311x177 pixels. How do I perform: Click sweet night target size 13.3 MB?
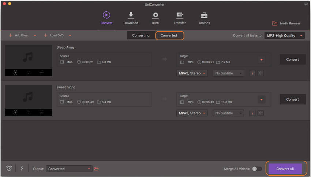click(x=226, y=102)
